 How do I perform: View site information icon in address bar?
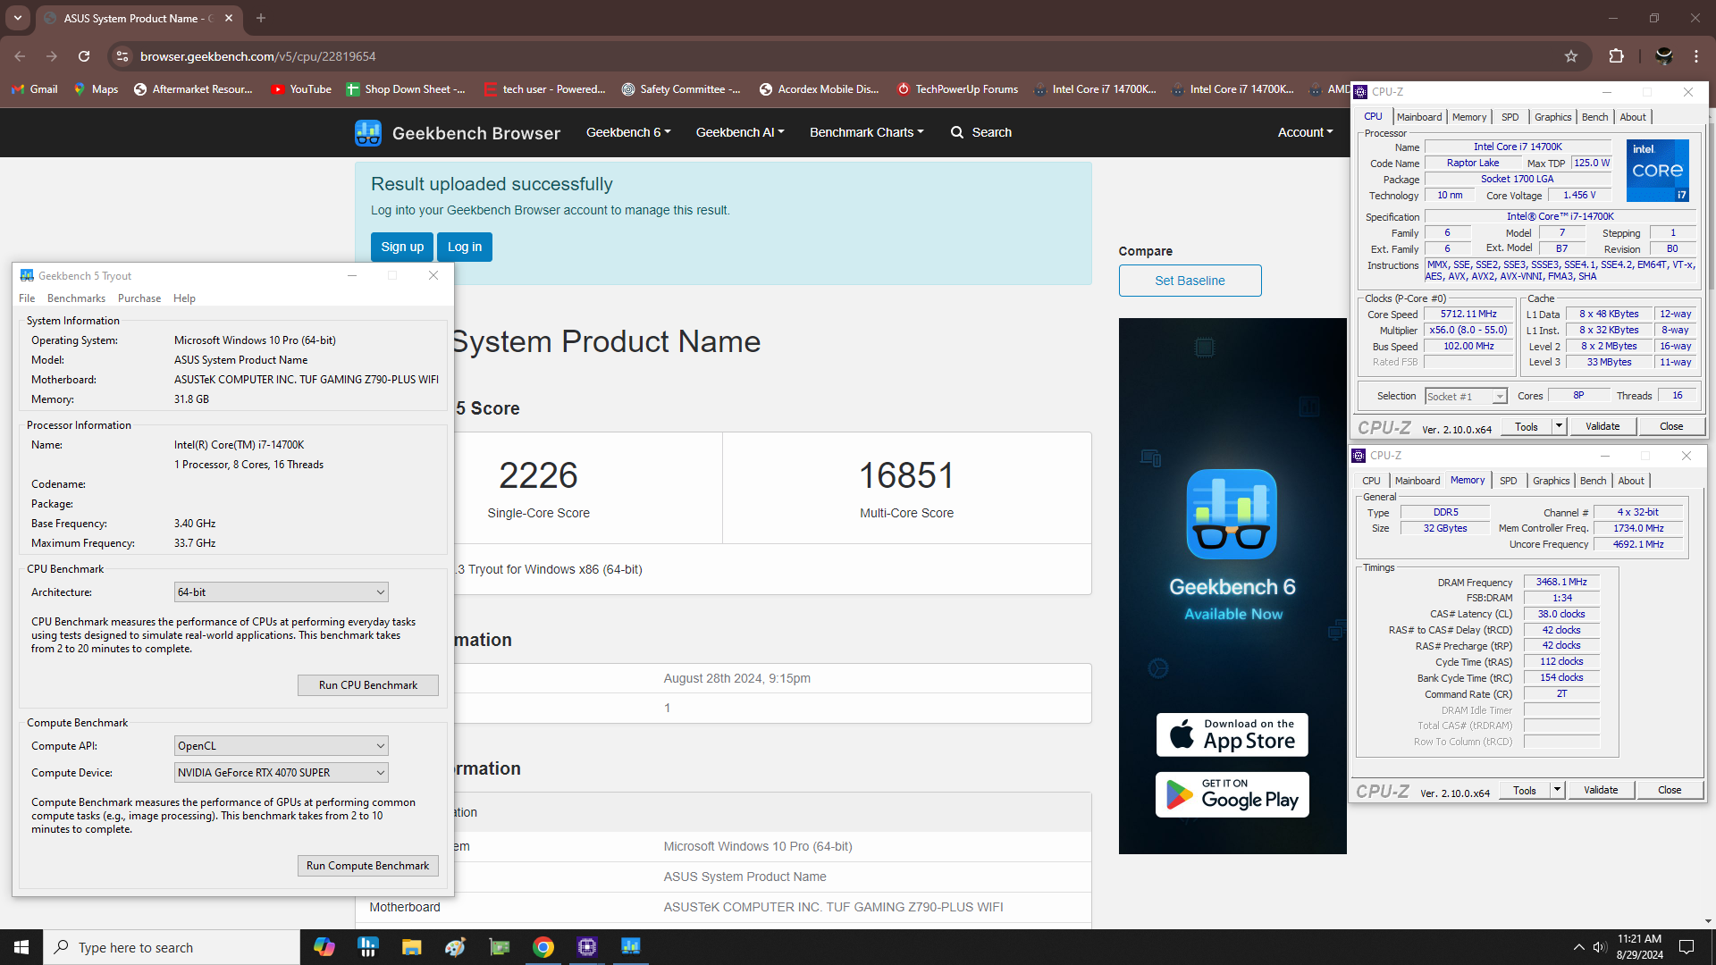click(x=122, y=56)
